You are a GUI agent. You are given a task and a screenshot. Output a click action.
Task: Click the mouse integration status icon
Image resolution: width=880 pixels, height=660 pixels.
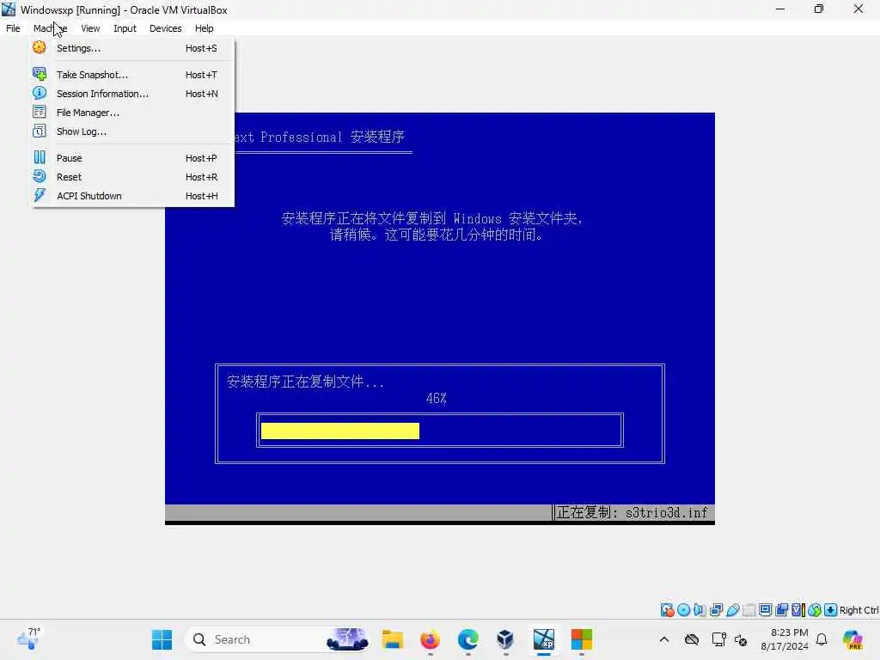(x=815, y=610)
